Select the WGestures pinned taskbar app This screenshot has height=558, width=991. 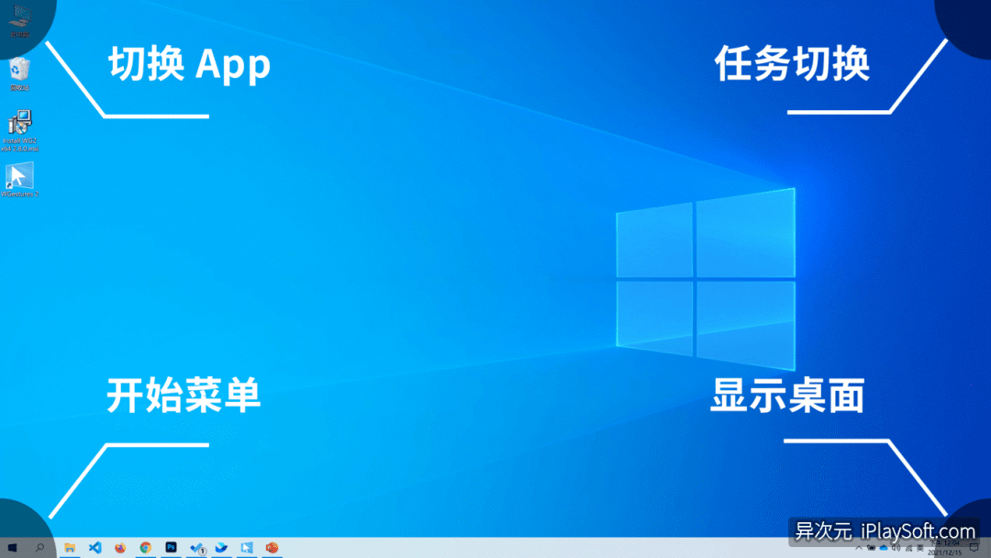coord(246,547)
